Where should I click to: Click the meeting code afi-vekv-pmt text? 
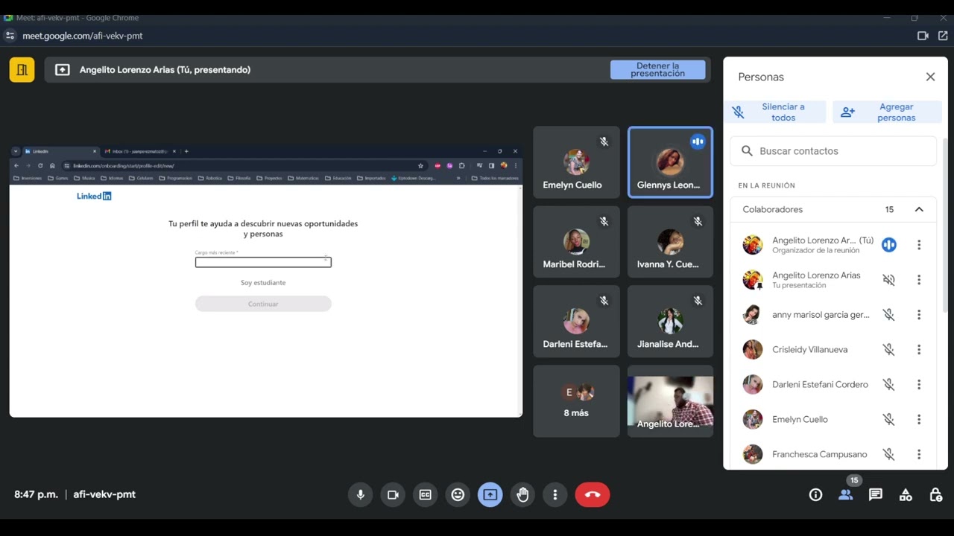104,494
